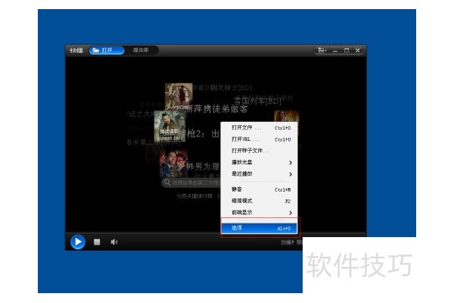
Task: Click the bottom poster with two men
Action: tap(174, 164)
